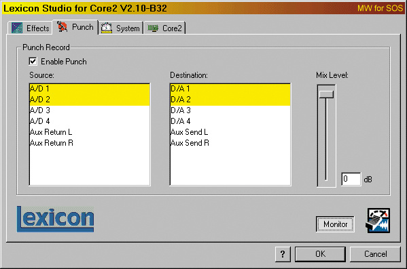Click the Punch tab icon
The image size is (407, 269).
click(x=62, y=27)
